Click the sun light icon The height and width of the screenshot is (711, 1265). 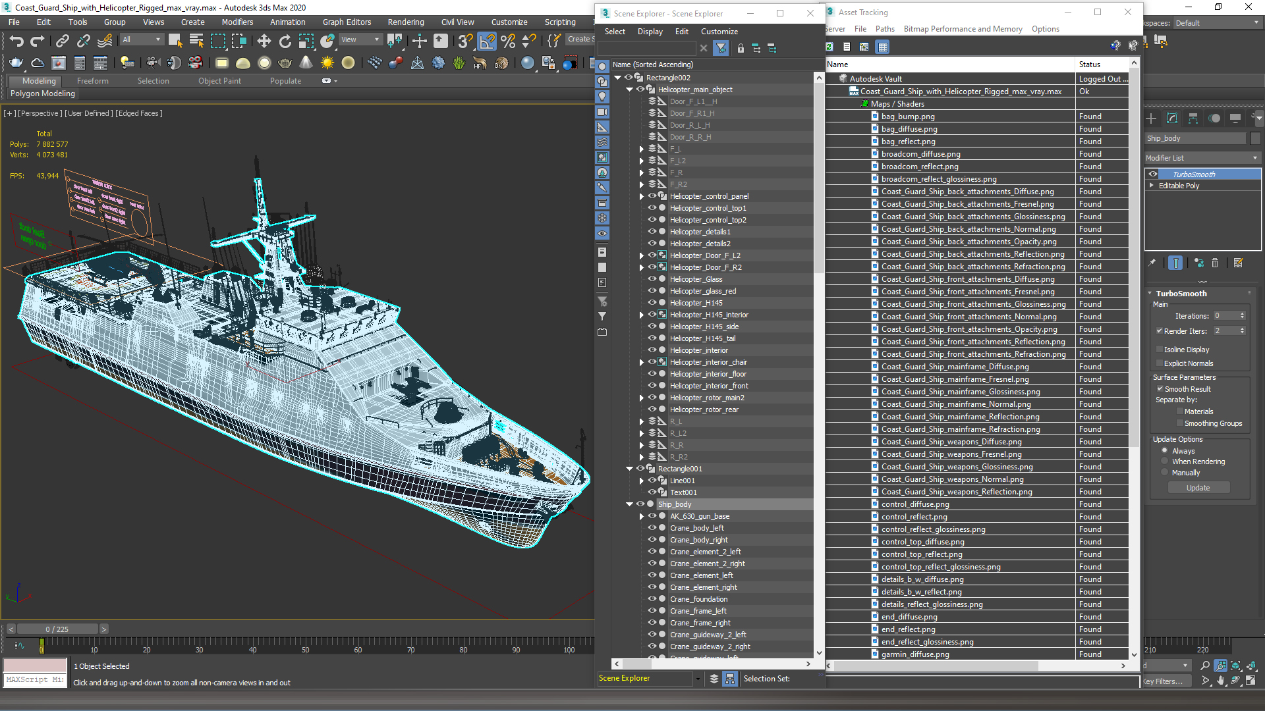click(x=327, y=63)
